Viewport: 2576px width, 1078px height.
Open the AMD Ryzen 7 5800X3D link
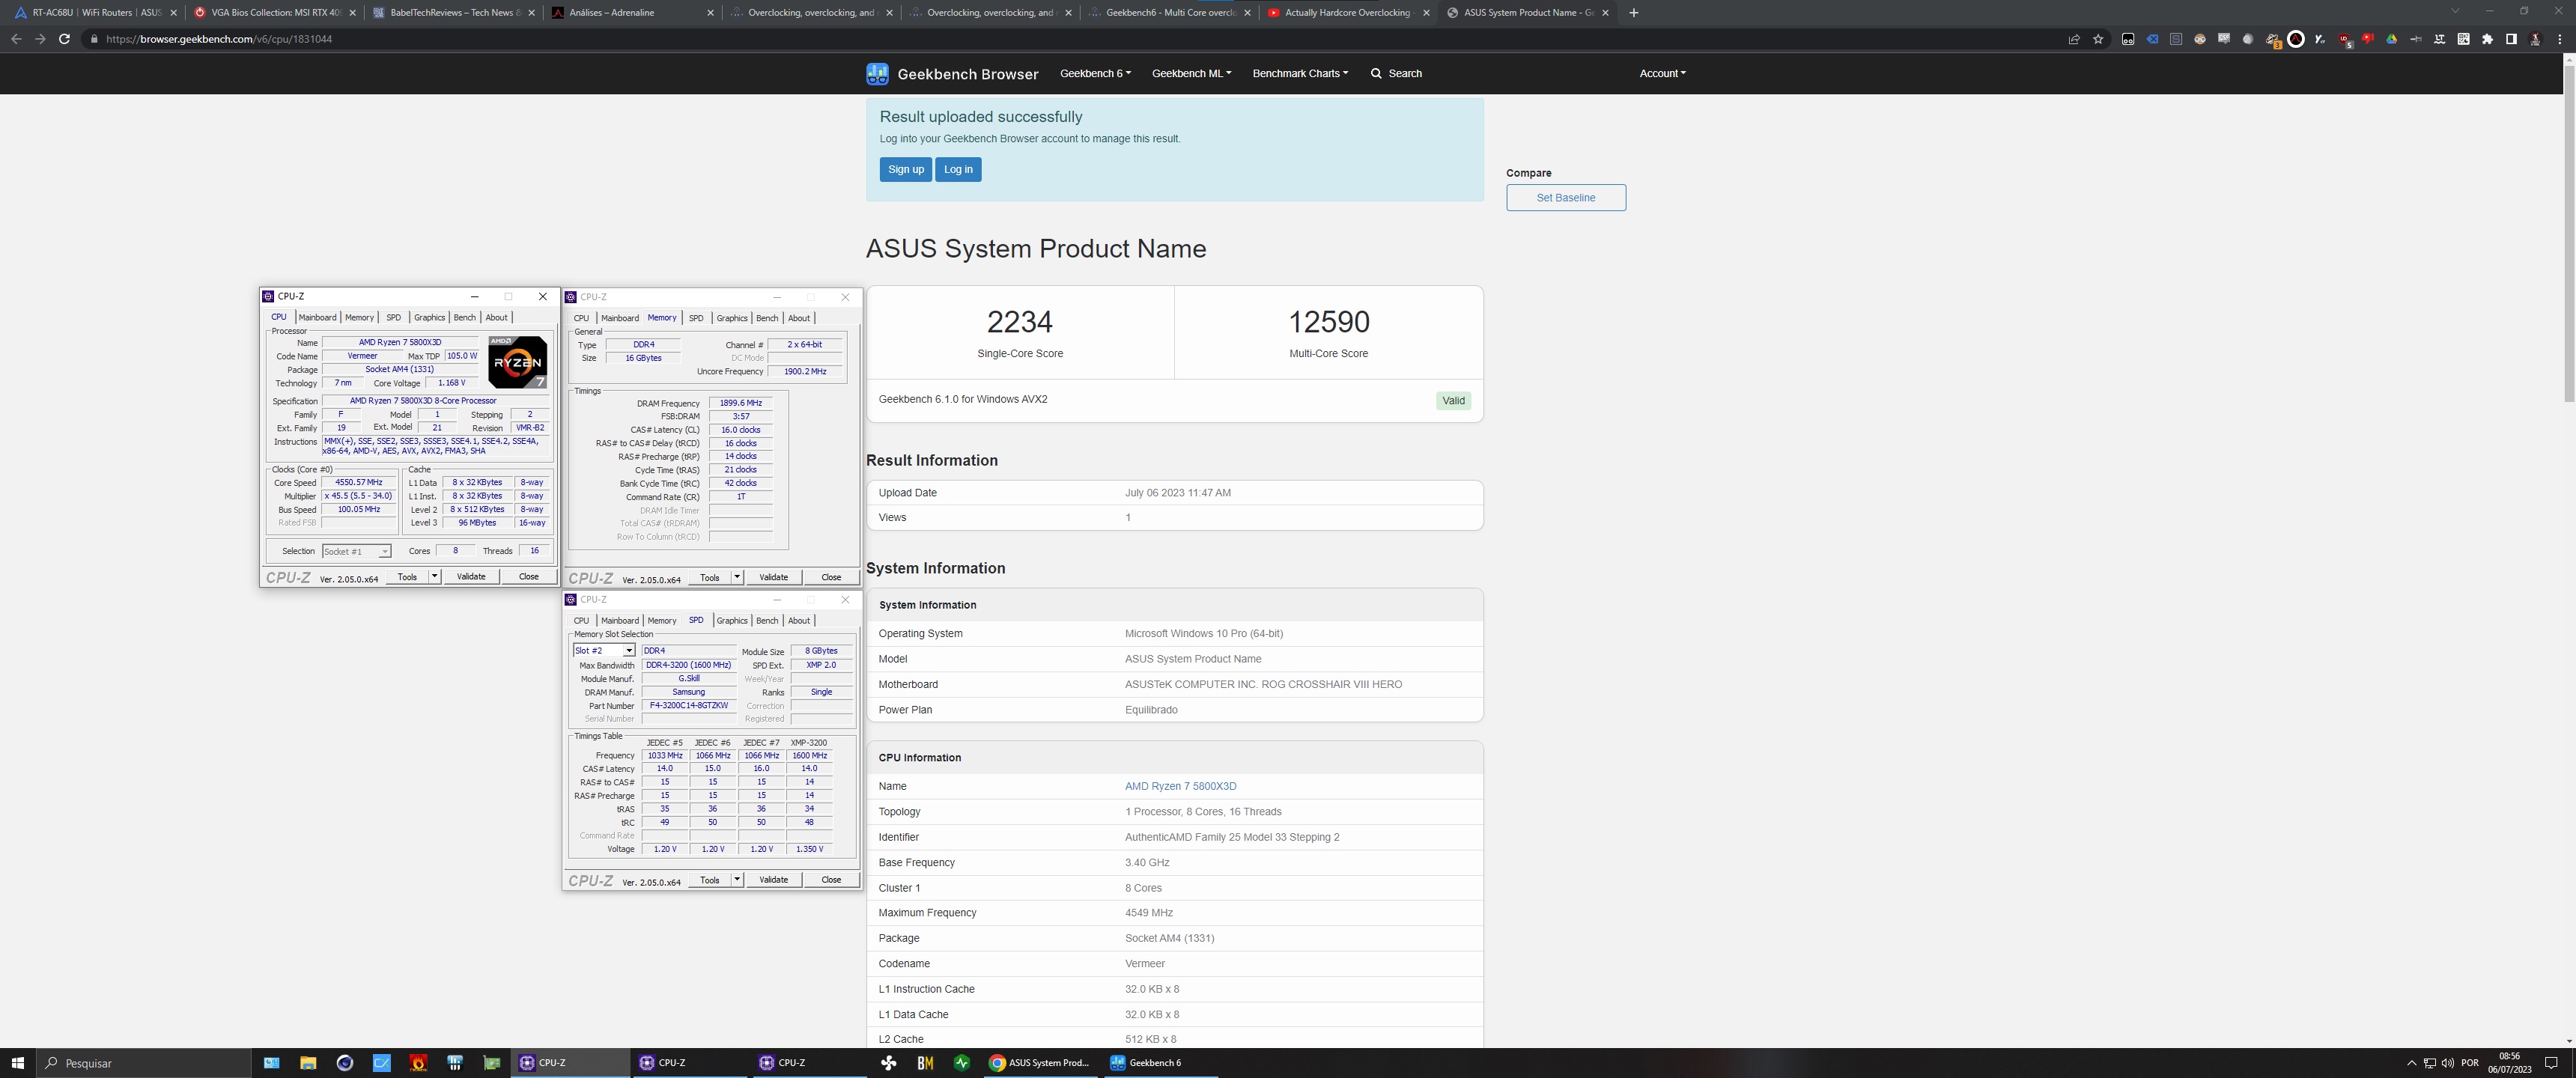point(1180,786)
